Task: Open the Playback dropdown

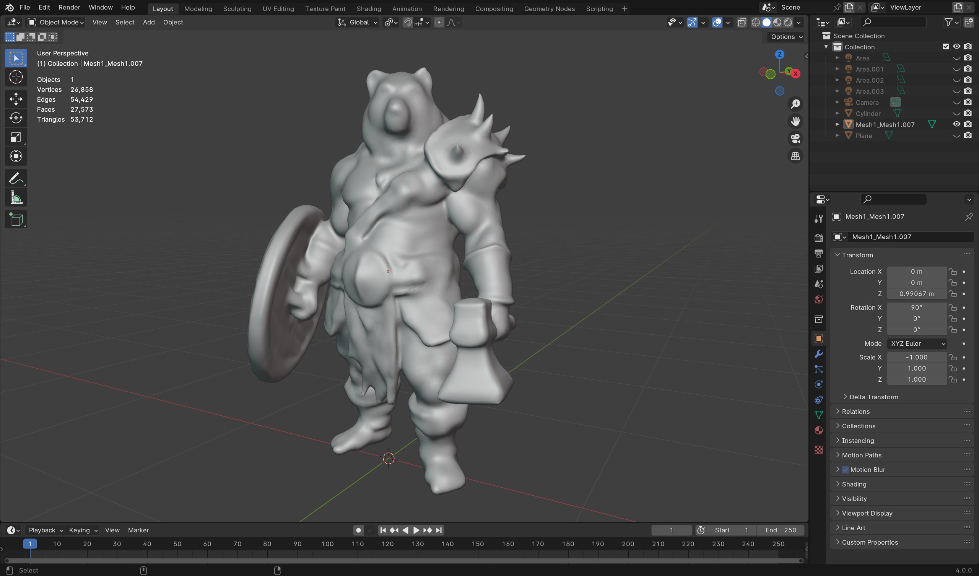Action: 46,530
